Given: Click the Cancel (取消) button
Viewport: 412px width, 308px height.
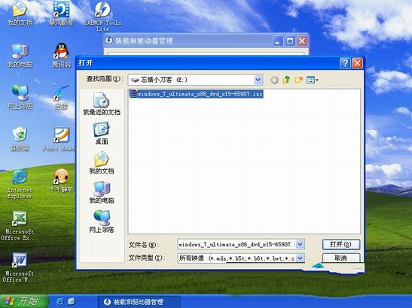Looking at the screenshot, I should point(340,258).
